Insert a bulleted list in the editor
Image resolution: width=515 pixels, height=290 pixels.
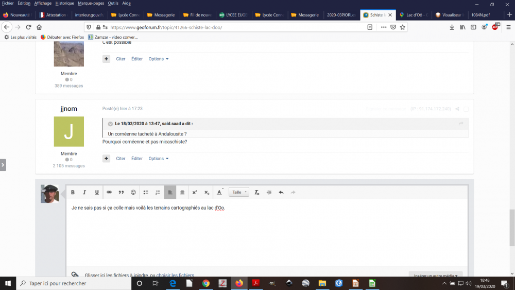(x=146, y=193)
